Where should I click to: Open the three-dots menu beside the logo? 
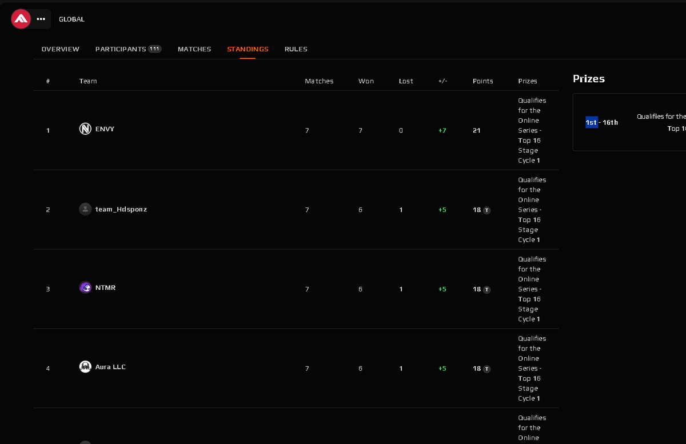[x=41, y=19]
